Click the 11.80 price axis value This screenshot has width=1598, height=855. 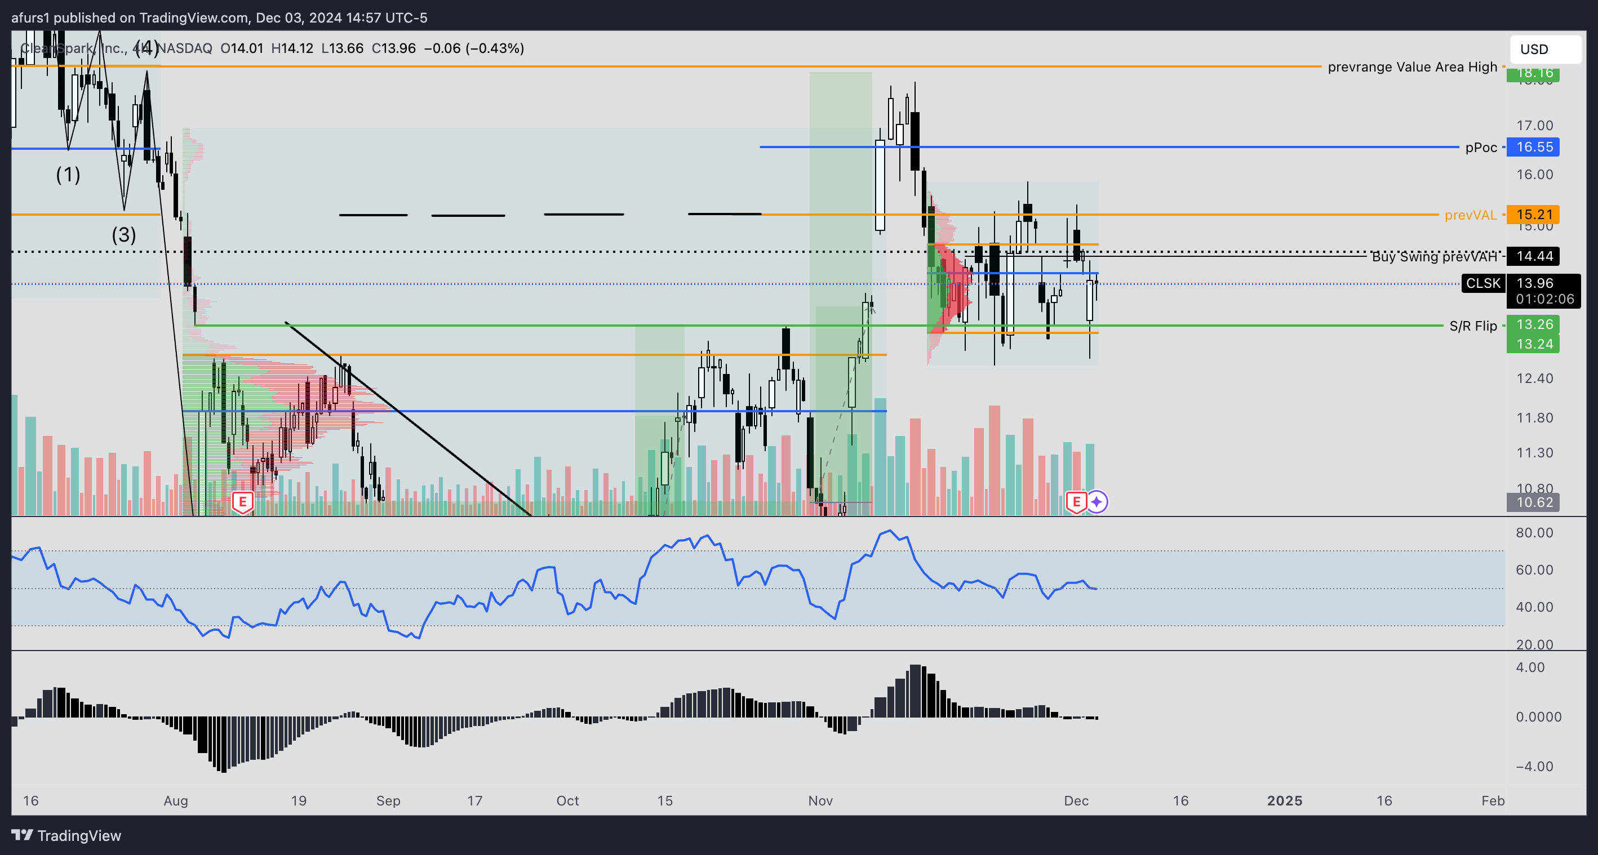(1535, 418)
